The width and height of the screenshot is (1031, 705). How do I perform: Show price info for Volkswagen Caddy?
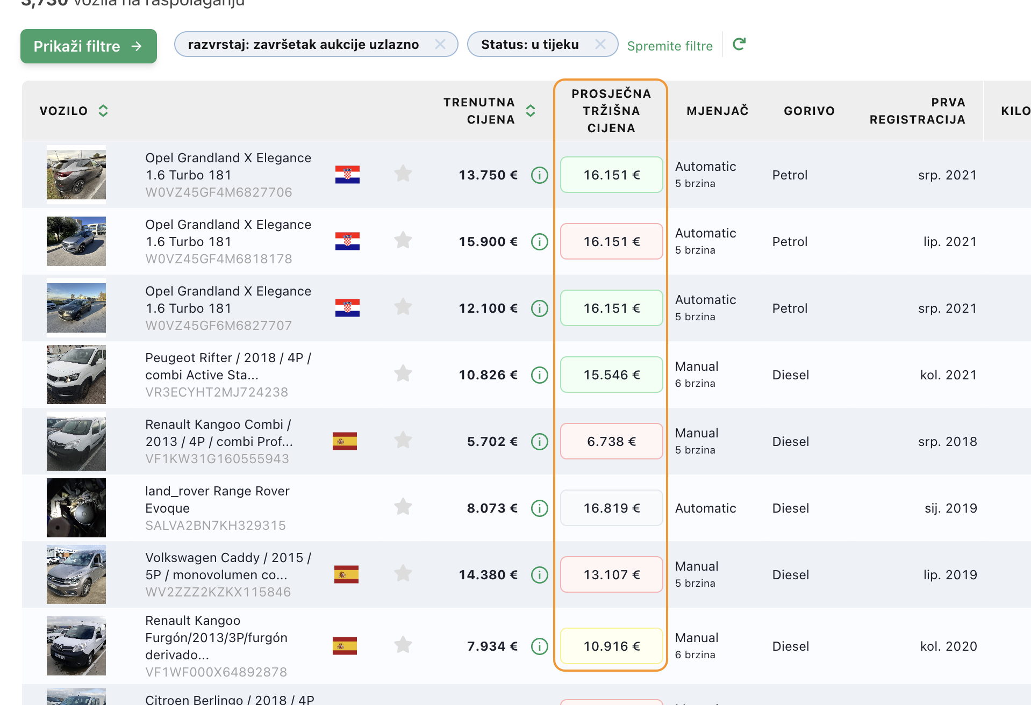[539, 575]
